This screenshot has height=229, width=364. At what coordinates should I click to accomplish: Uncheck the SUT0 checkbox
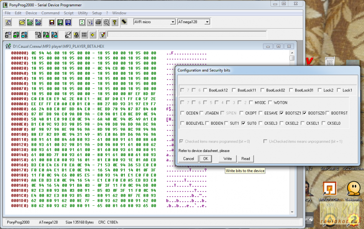(243, 123)
